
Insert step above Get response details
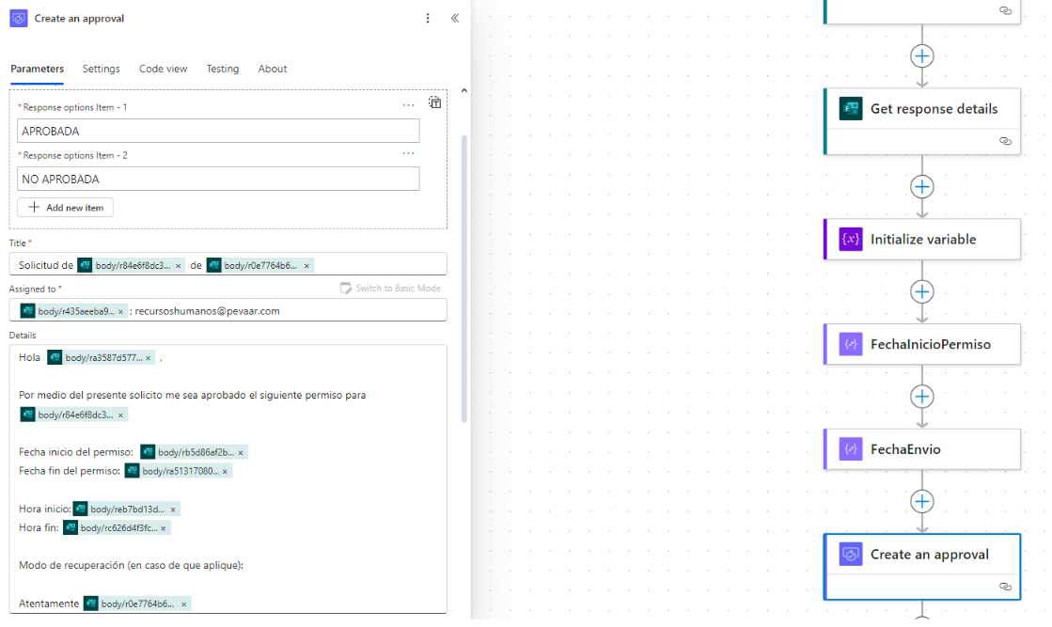922,55
